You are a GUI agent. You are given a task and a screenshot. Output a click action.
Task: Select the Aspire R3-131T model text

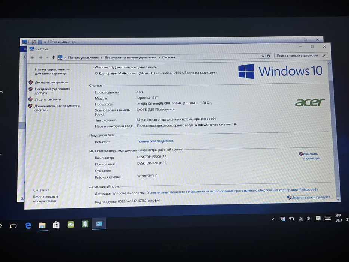coord(147,98)
